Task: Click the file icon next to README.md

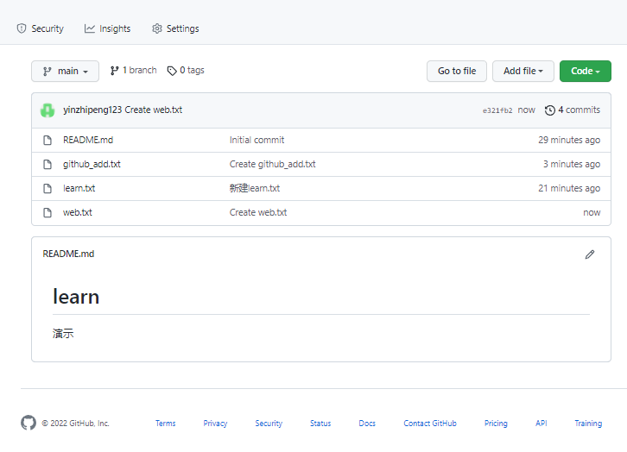Action: pyautogui.click(x=47, y=140)
